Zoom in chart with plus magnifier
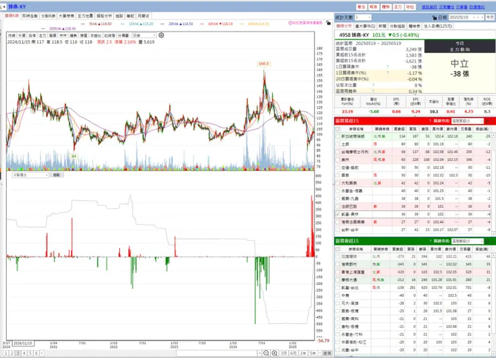This screenshot has width=496, height=358. (275, 353)
